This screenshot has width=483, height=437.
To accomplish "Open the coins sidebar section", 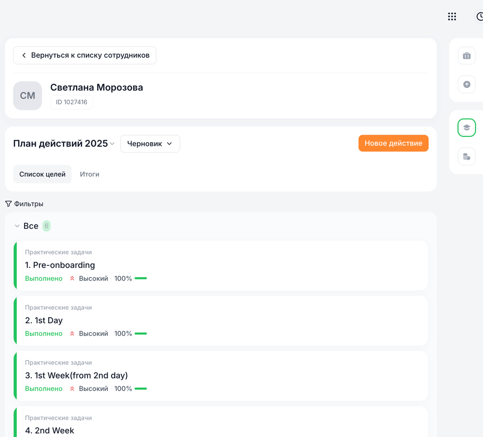I will 466,156.
